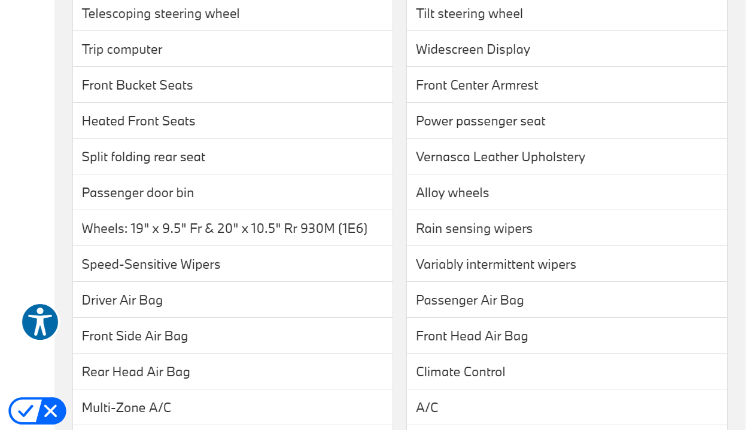Click the Power passenger seat feature
The height and width of the screenshot is (430, 748).
(481, 121)
